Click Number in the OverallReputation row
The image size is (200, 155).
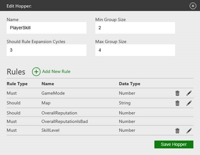coord(127,113)
